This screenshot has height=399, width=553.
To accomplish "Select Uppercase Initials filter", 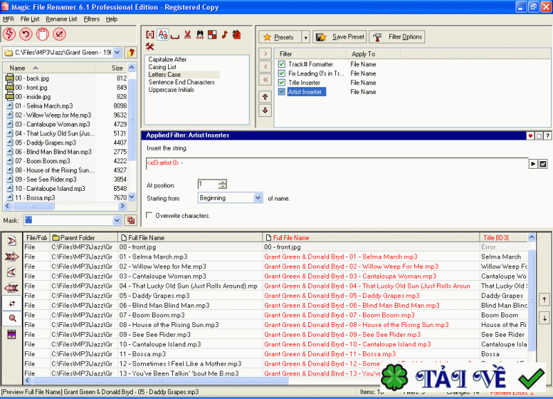I will point(171,90).
